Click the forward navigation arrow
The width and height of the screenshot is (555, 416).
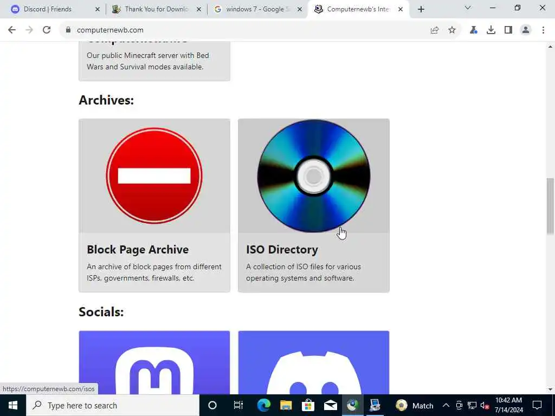29,30
